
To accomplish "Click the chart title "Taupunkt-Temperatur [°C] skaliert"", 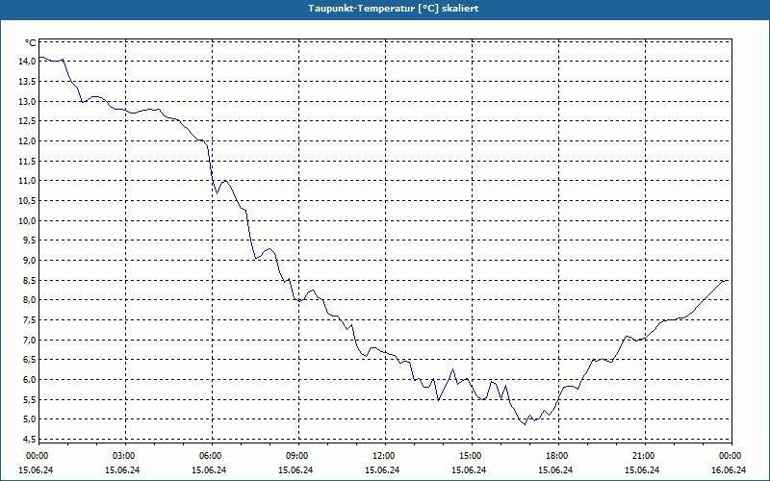I will coord(393,9).
